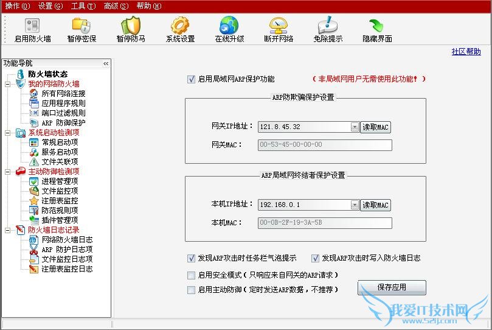Click the ARP 防御保护 icon in tree
Image resolution: width=492 pixels, height=330 pixels.
tap(33, 122)
